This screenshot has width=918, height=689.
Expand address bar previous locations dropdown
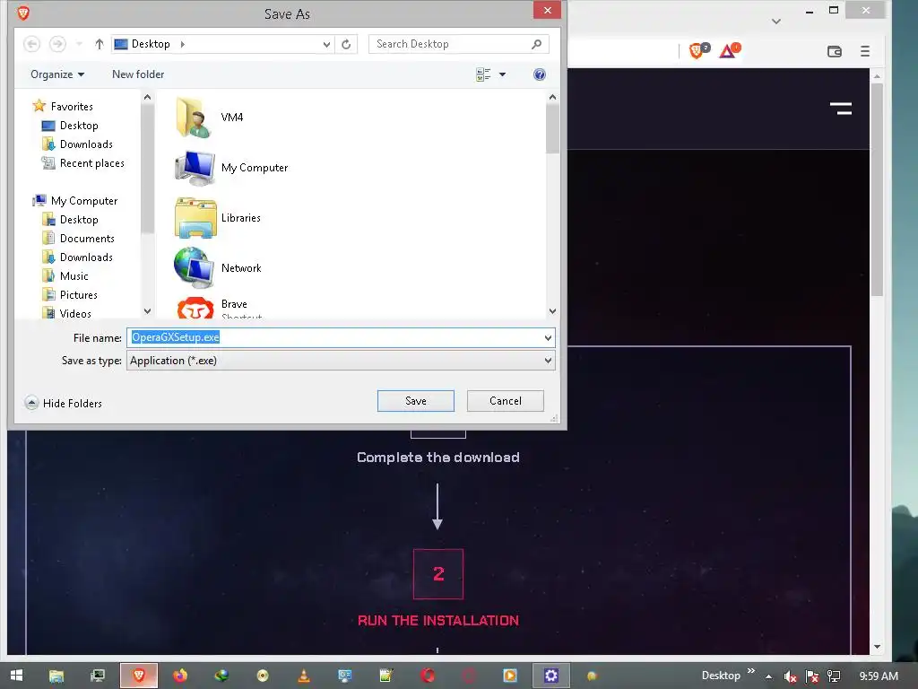click(x=326, y=44)
